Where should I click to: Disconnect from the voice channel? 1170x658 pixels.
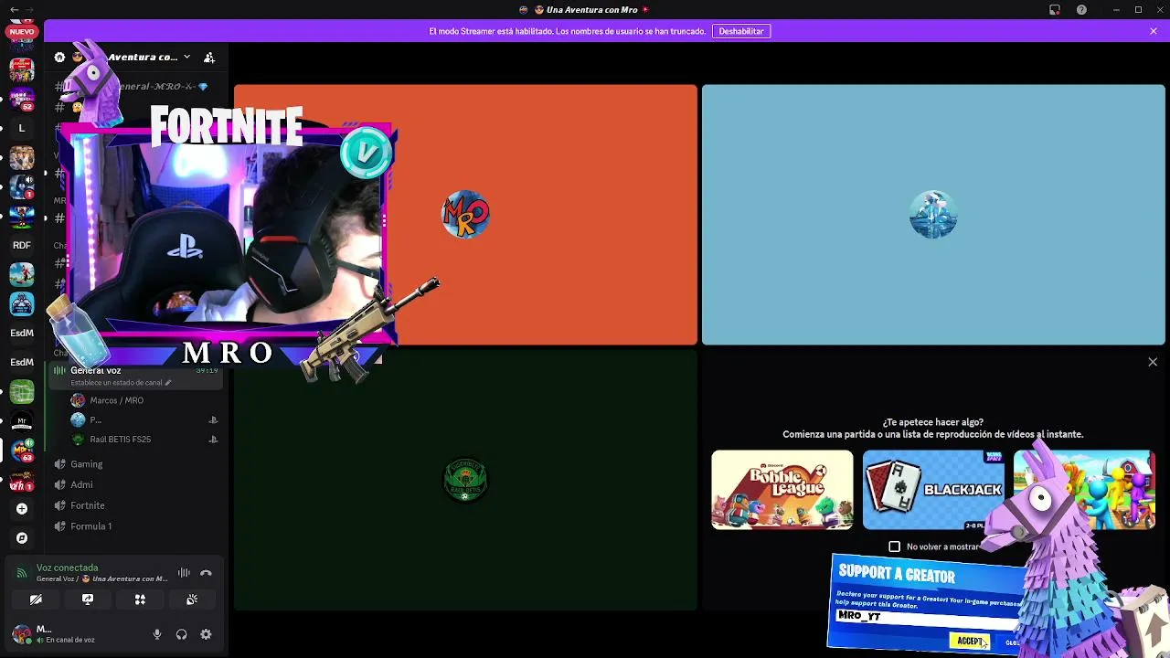(x=206, y=573)
